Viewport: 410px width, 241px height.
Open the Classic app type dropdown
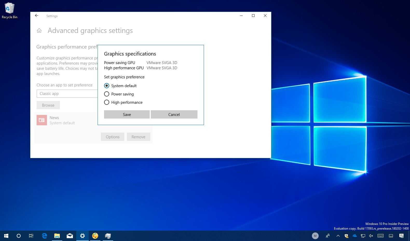67,94
